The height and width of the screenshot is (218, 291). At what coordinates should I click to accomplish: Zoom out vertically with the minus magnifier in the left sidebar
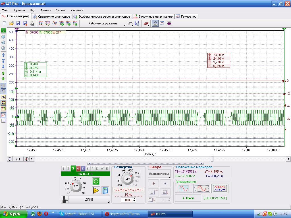tap(3, 37)
